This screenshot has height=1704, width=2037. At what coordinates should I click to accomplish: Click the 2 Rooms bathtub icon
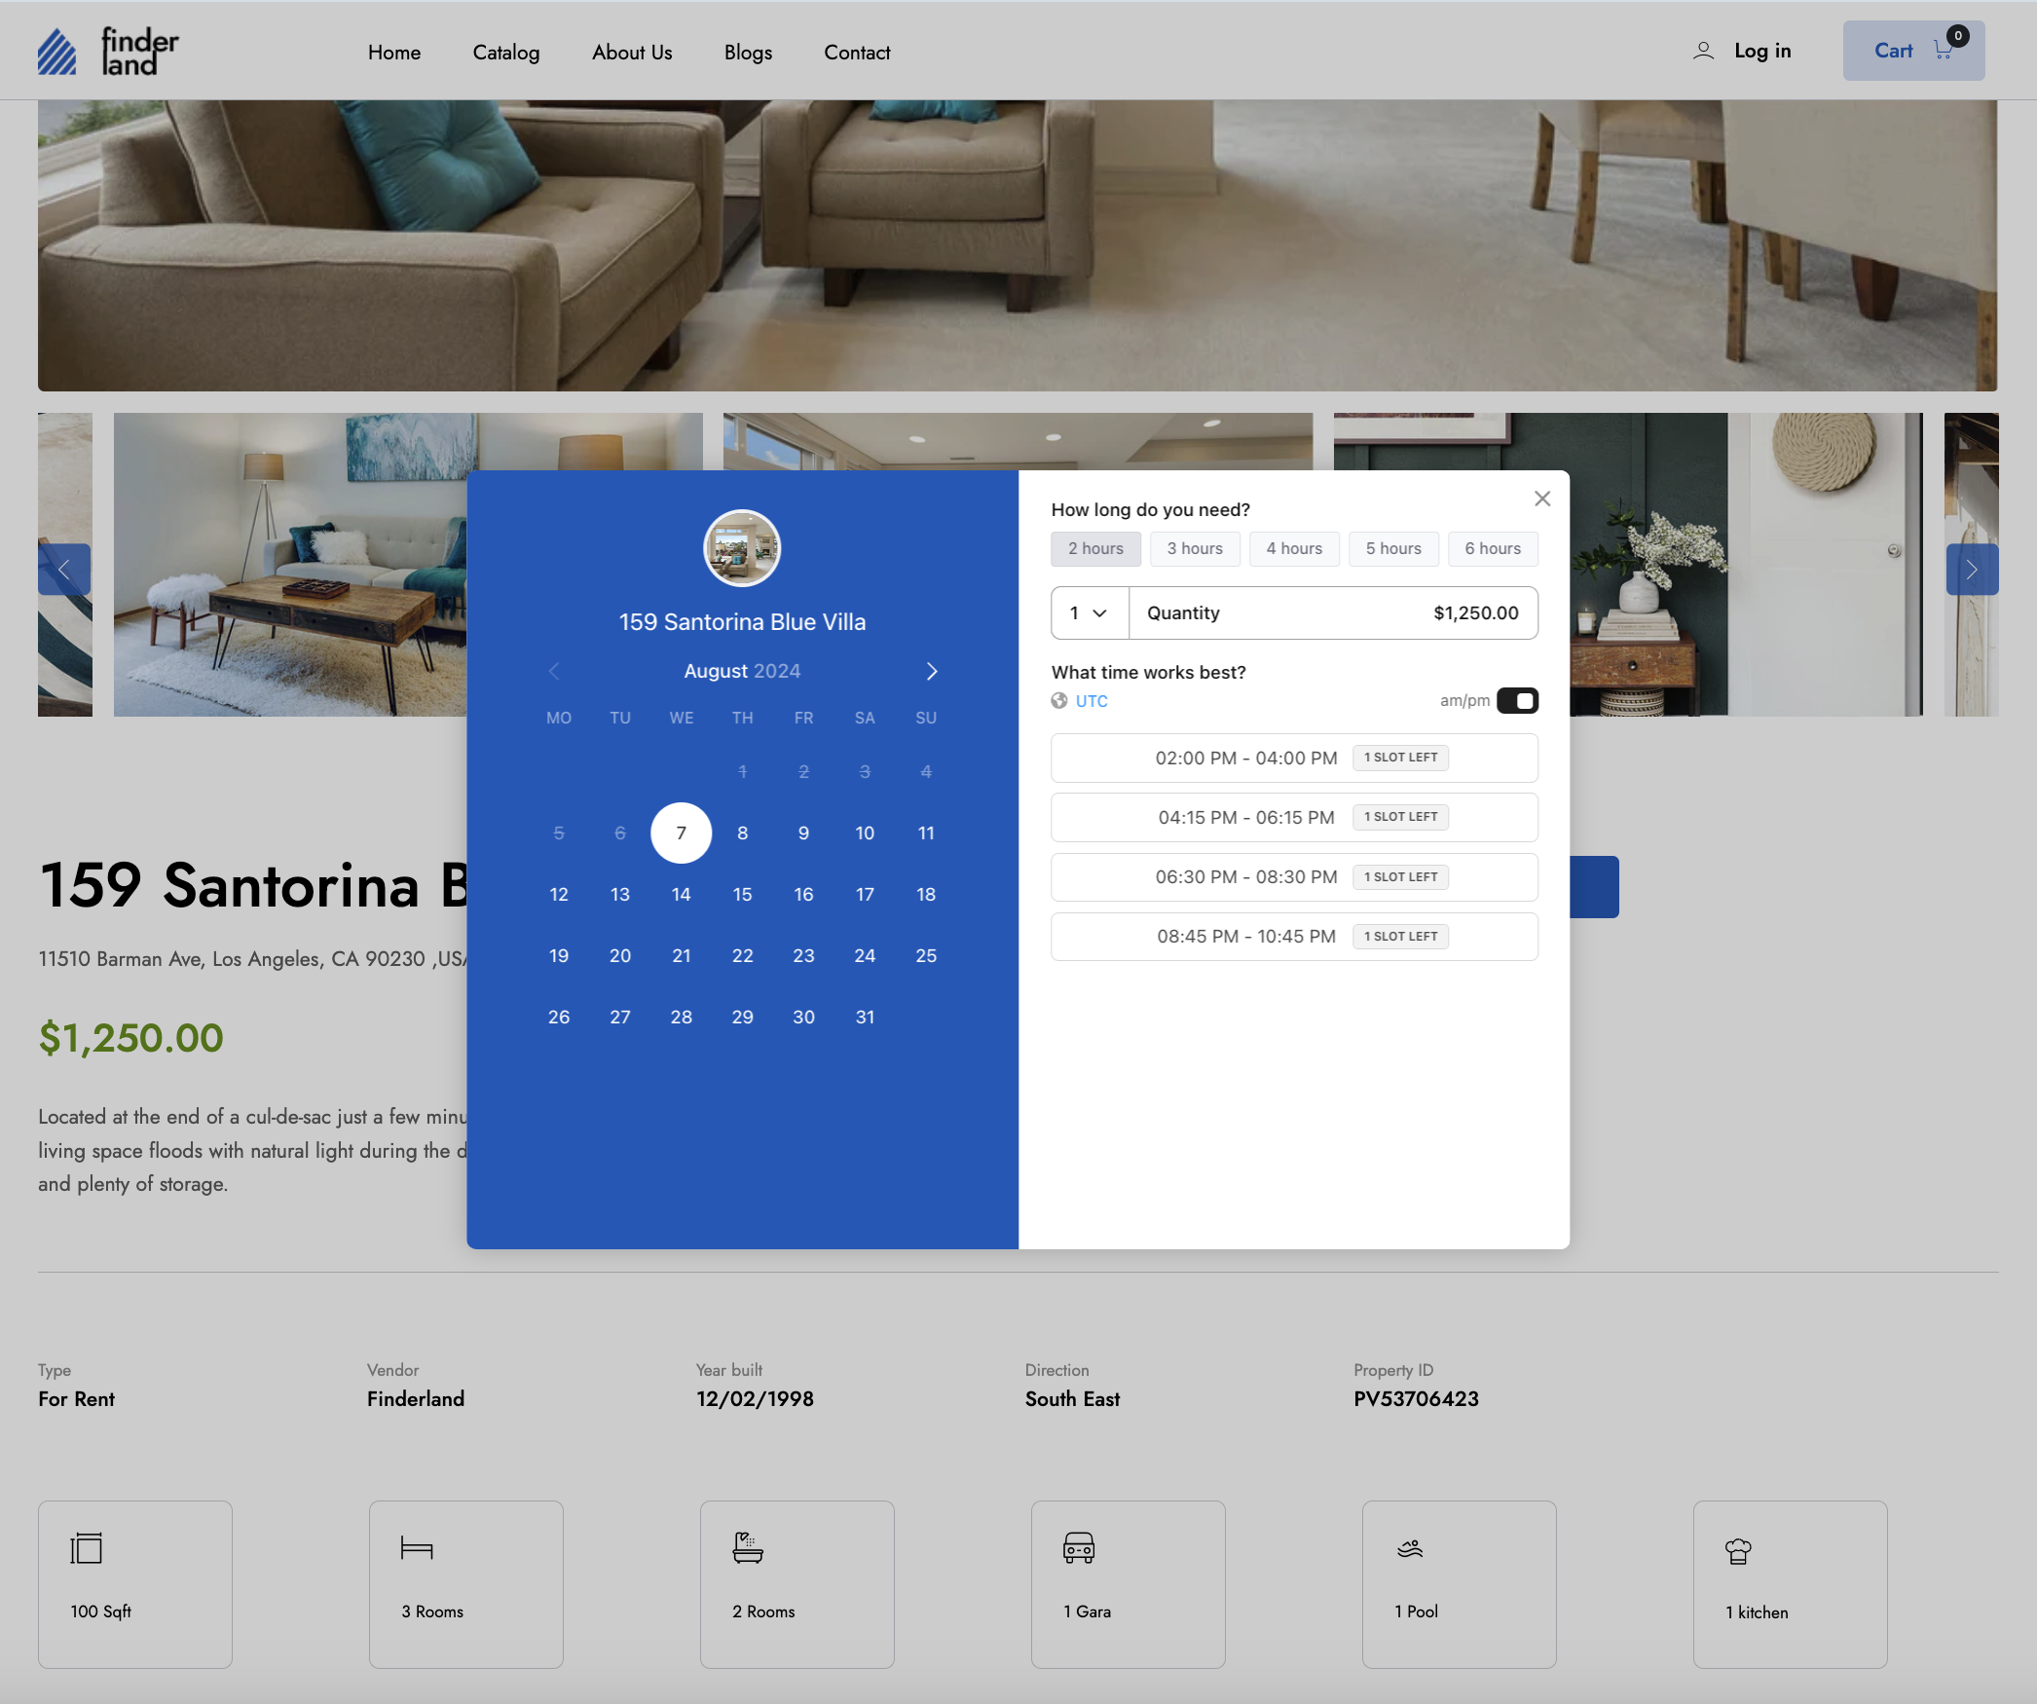point(748,1547)
